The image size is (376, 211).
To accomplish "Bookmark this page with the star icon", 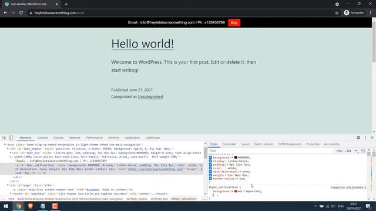I will 337,13.
